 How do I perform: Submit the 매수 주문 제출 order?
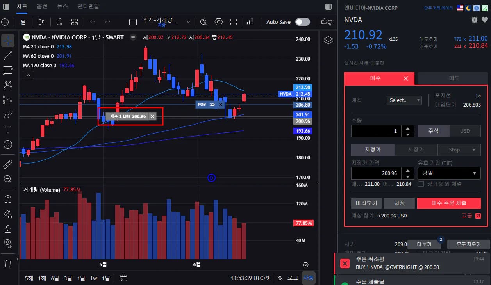click(449, 203)
